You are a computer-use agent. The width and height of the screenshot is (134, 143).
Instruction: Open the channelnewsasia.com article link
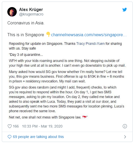coord(89,35)
